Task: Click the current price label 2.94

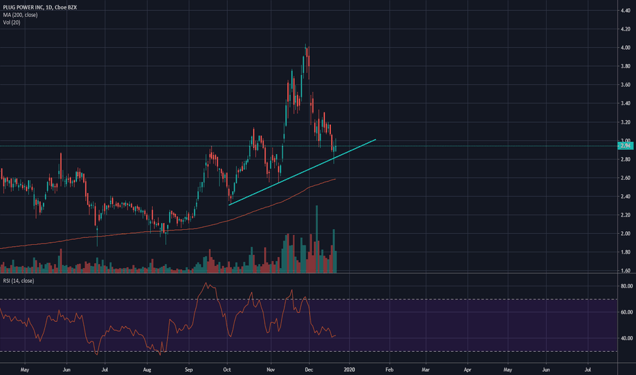Action: pos(625,146)
